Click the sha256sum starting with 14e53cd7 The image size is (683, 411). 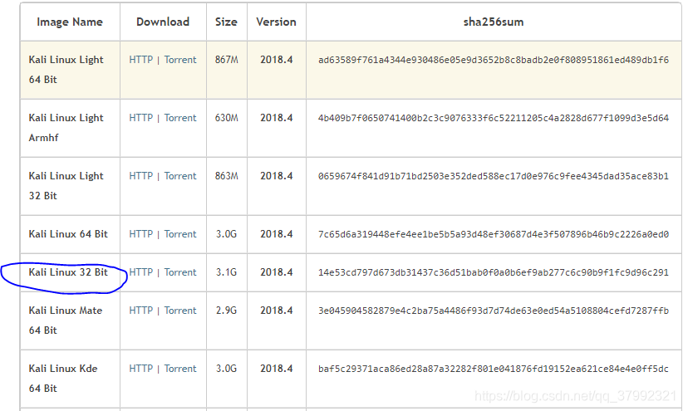(494, 272)
